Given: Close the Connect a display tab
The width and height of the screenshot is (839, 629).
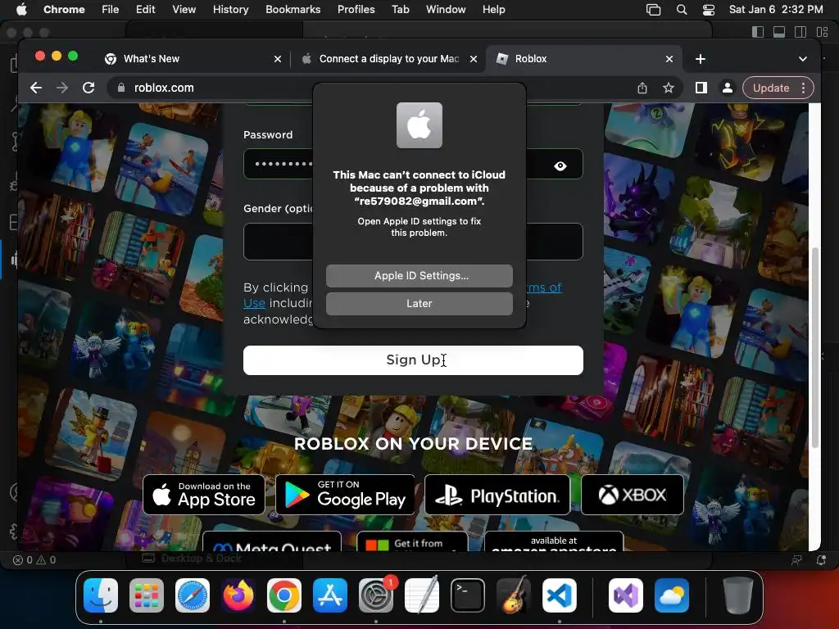Looking at the screenshot, I should tap(474, 59).
